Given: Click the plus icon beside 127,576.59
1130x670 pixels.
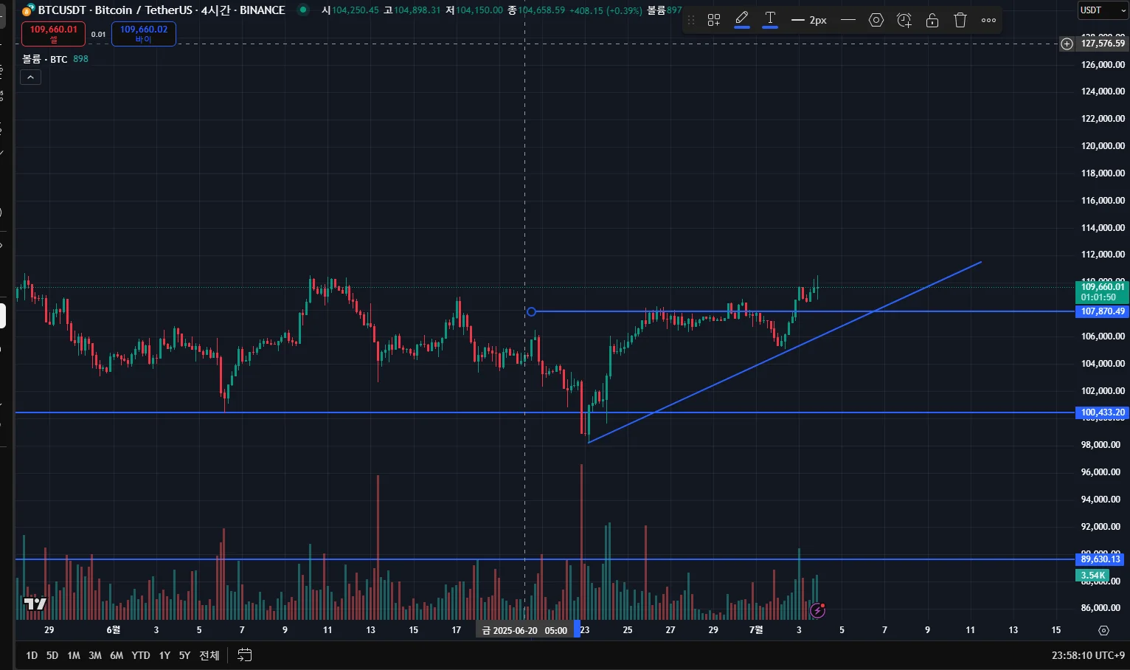Looking at the screenshot, I should coord(1067,44).
